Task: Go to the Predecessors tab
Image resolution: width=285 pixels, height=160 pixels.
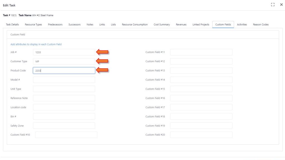Action: coord(55,25)
